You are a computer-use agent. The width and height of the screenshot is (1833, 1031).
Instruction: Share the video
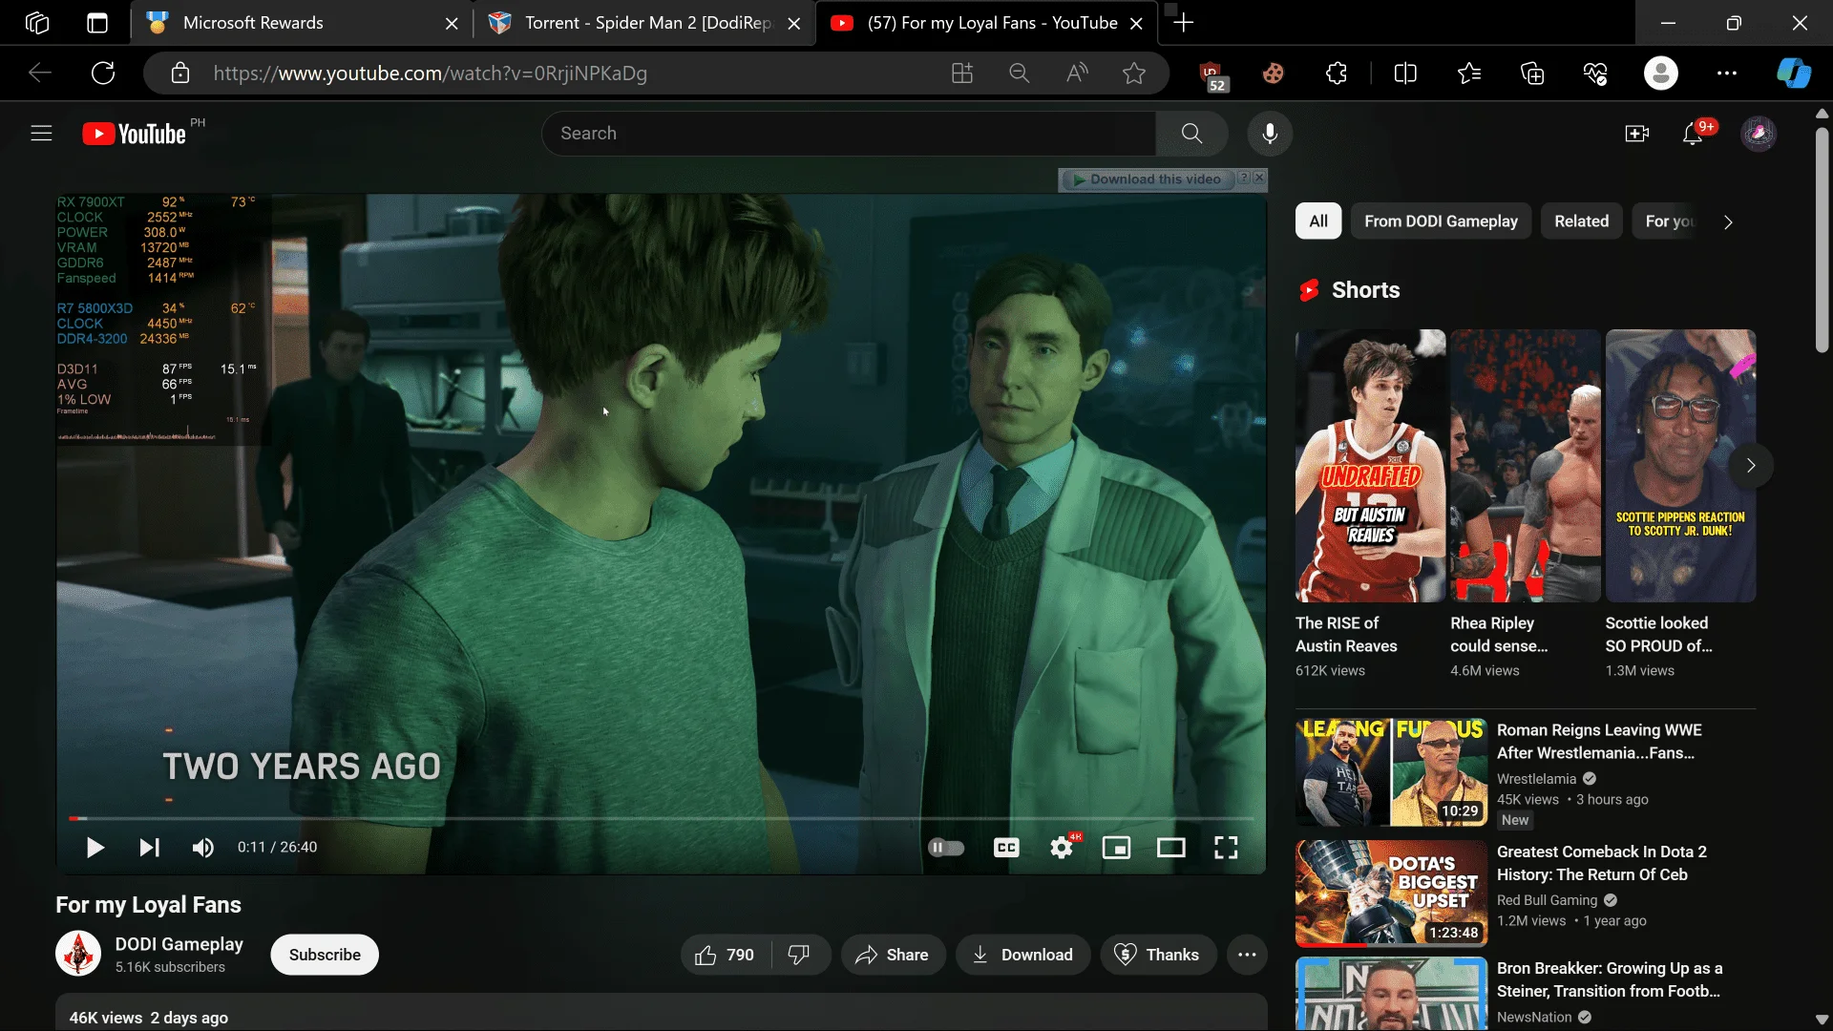[893, 955]
